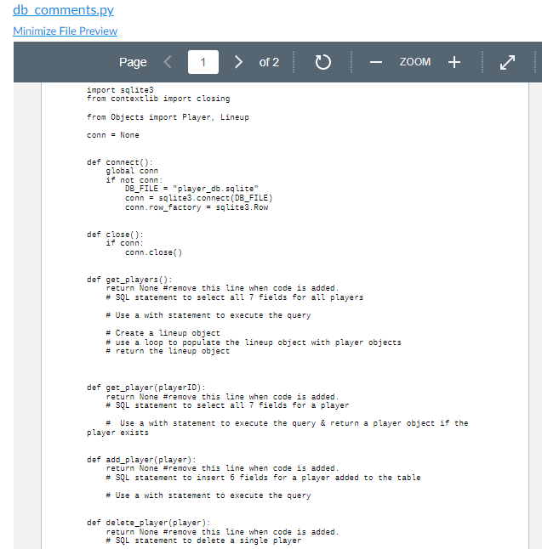Go to the previous page arrow
The image size is (542, 549).
(x=168, y=62)
